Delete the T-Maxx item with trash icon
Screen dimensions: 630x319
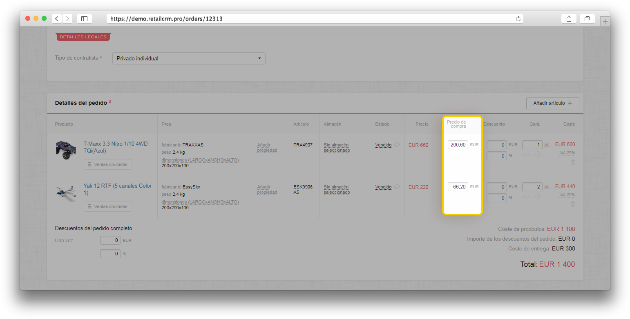click(x=572, y=162)
